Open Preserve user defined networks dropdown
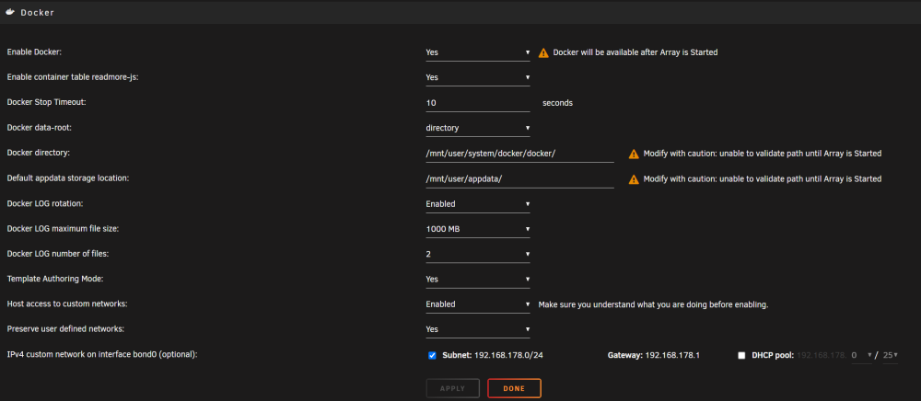 tap(477, 329)
